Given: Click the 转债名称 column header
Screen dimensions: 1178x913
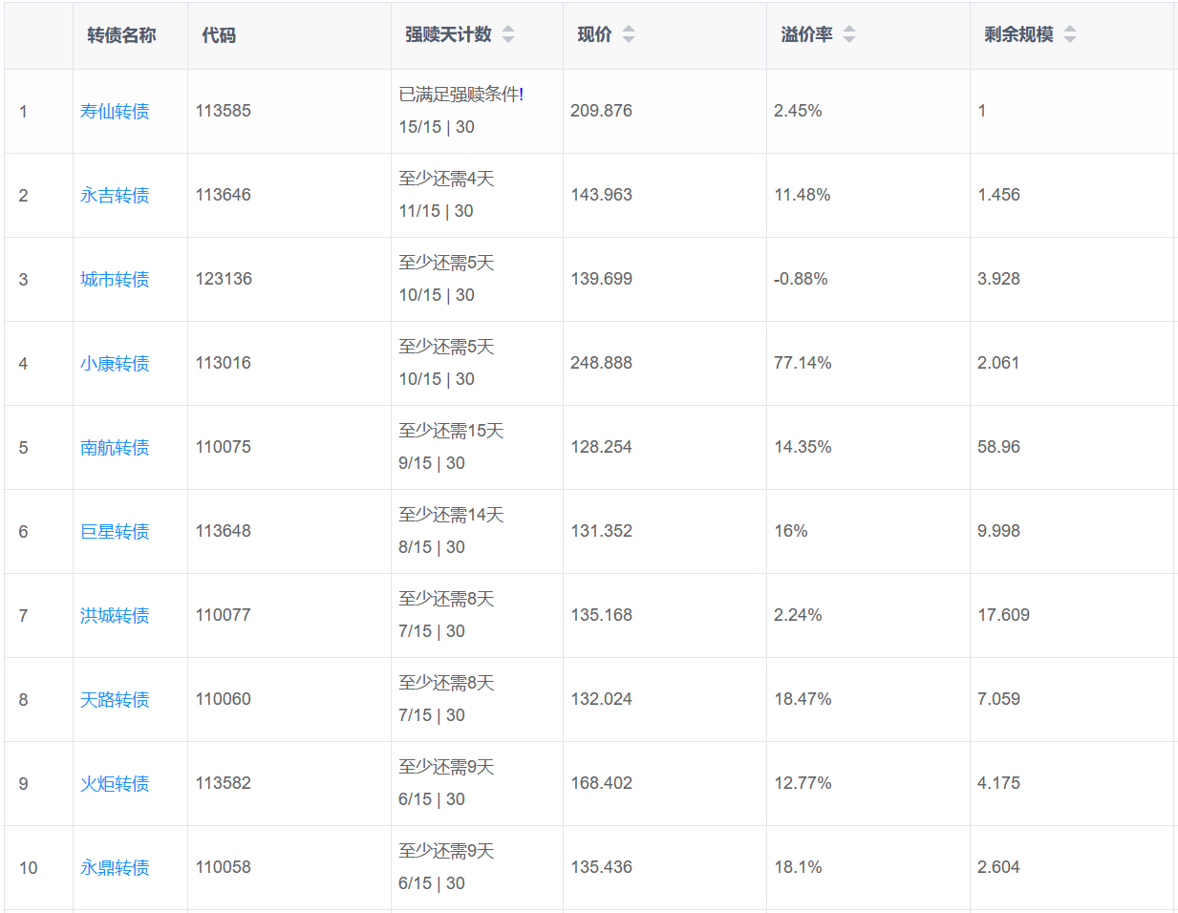Looking at the screenshot, I should [121, 35].
